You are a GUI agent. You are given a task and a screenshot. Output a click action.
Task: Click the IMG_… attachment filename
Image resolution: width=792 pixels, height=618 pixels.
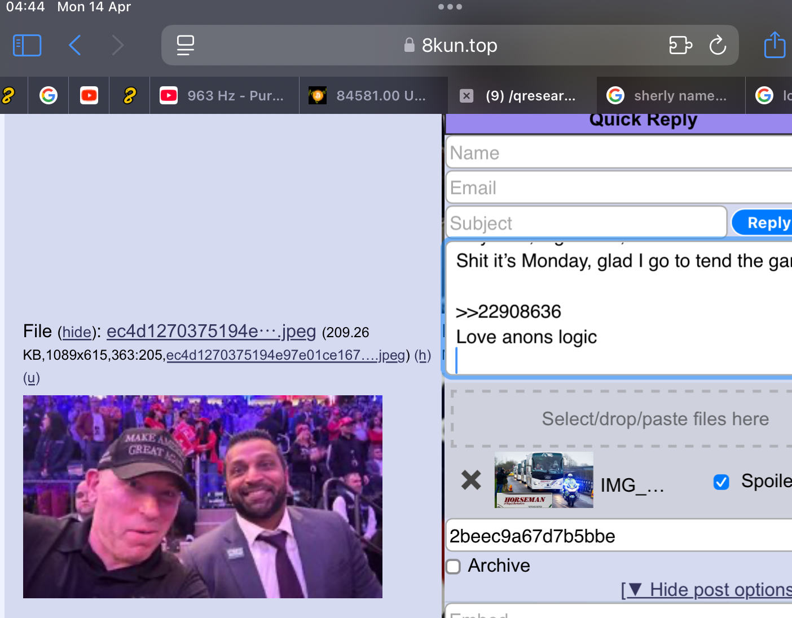(x=632, y=485)
